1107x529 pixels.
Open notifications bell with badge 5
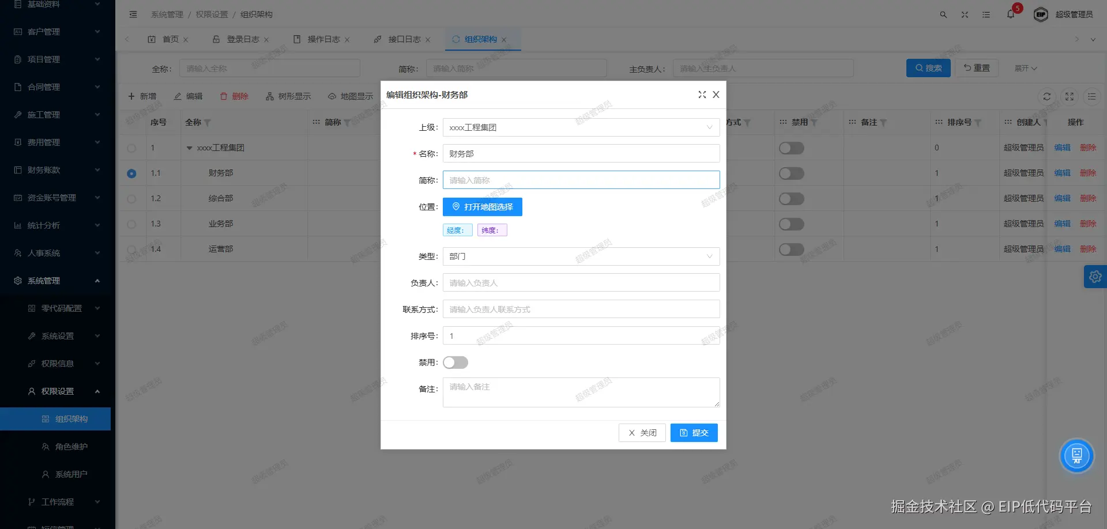[1011, 14]
